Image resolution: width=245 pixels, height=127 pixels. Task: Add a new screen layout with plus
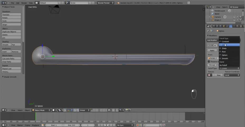60,3
